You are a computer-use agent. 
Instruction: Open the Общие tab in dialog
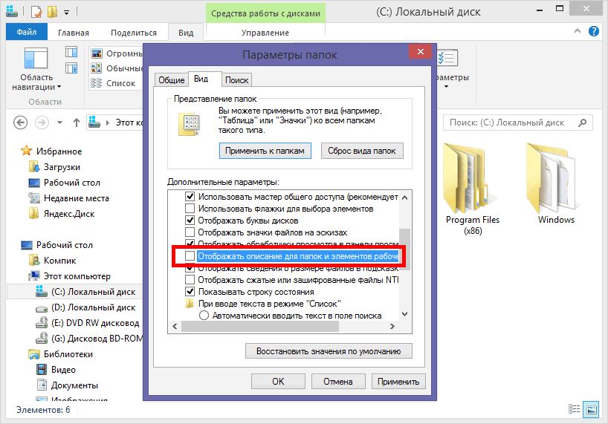pos(172,79)
